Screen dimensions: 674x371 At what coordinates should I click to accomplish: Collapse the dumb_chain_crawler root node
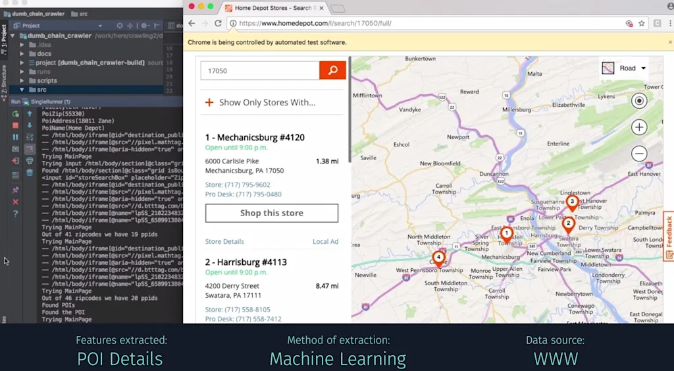point(13,36)
